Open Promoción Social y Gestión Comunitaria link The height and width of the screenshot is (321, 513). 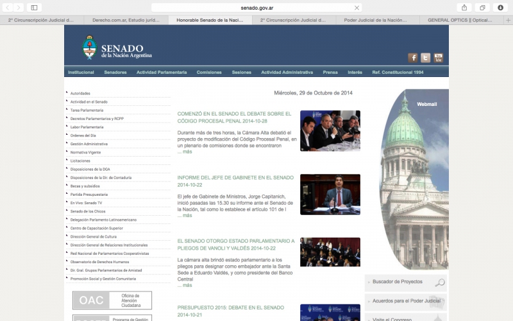click(103, 279)
